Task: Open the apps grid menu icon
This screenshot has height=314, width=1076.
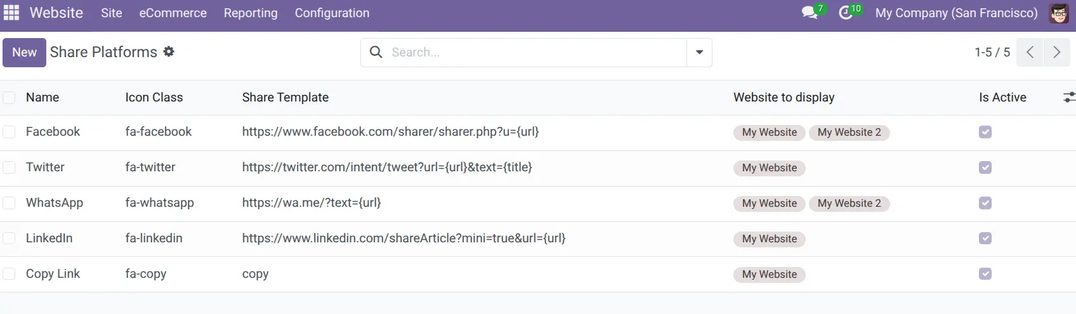Action: [x=11, y=13]
